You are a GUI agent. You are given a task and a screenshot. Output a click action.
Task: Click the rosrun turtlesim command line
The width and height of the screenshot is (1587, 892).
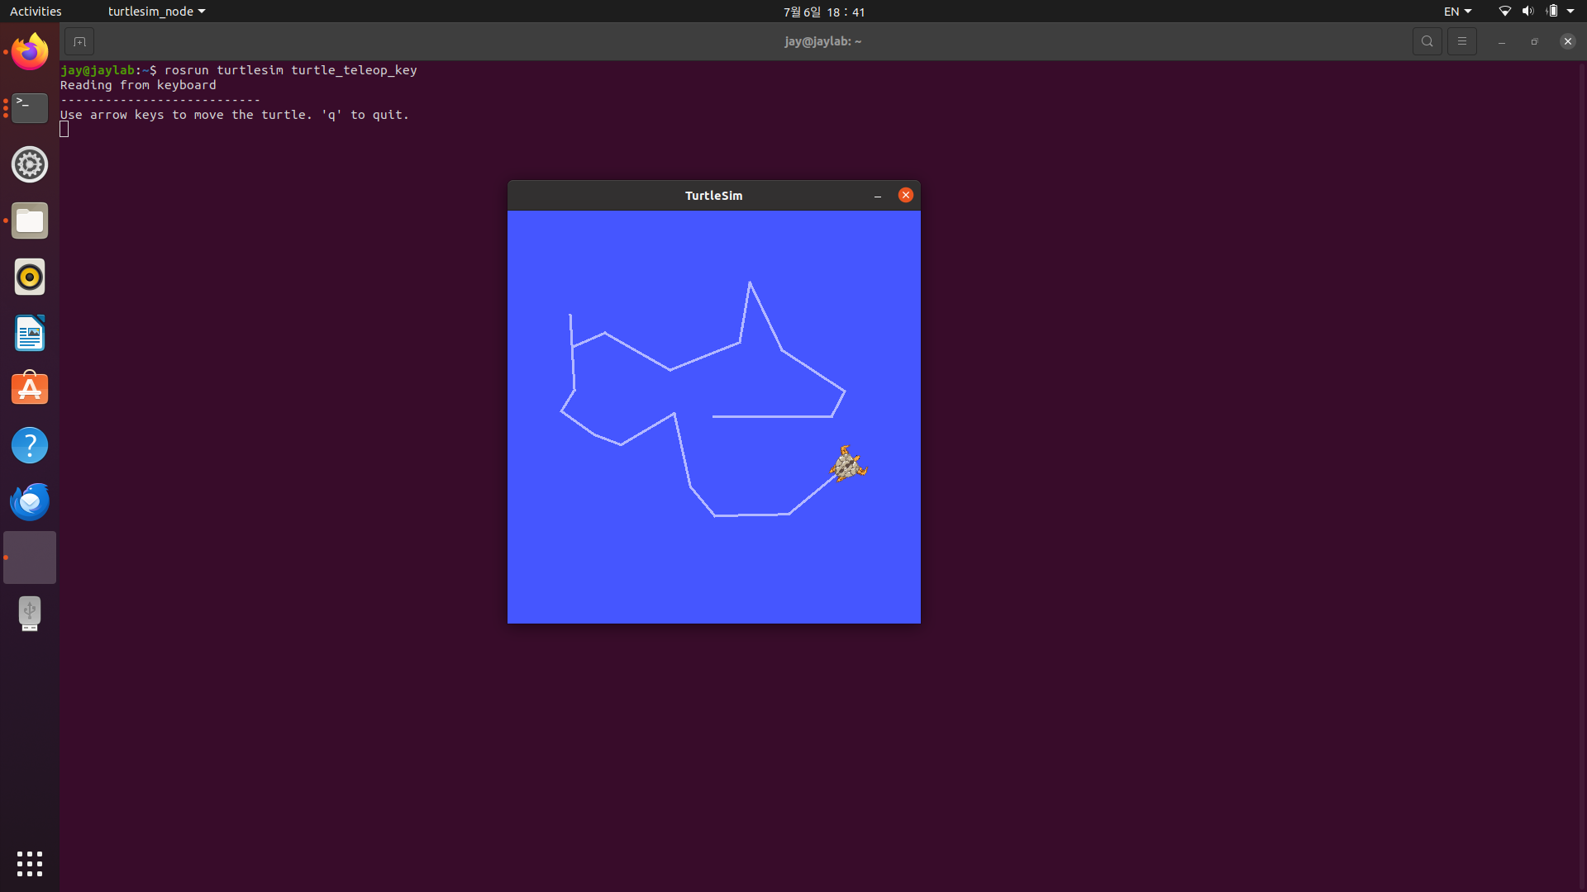pos(239,70)
